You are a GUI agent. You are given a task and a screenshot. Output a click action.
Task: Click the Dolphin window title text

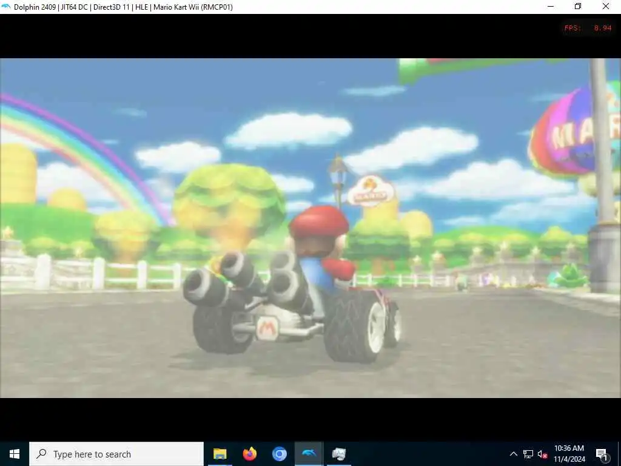[x=123, y=7]
